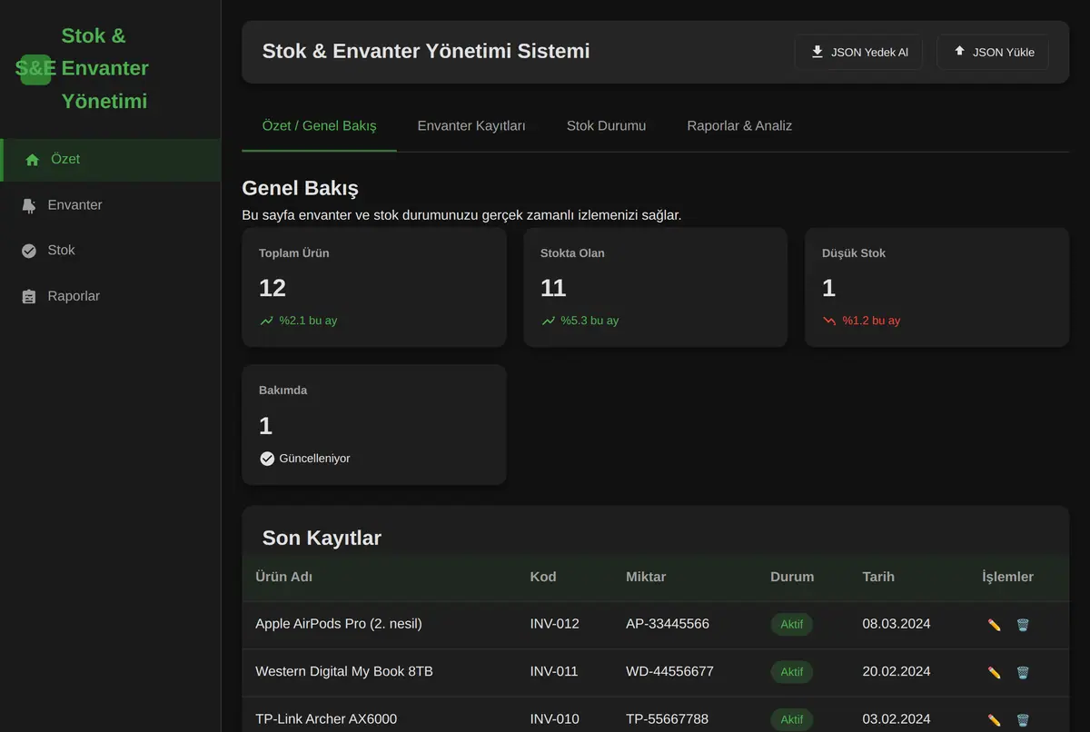Click the Son Kayıtlar heading
Image resolution: width=1090 pixels, height=732 pixels.
pyautogui.click(x=322, y=538)
